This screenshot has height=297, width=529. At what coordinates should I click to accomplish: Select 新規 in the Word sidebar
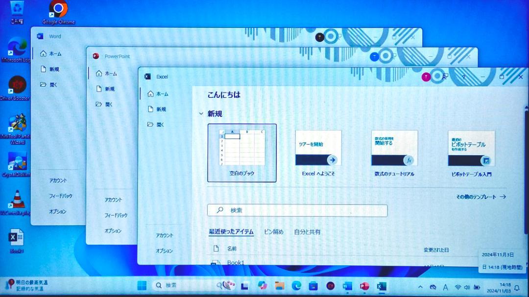tap(49, 69)
